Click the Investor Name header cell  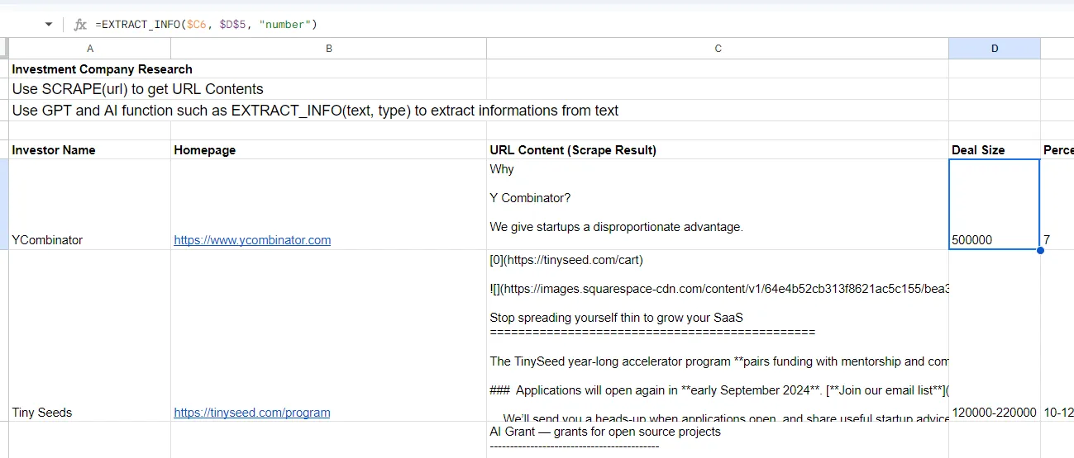point(54,150)
